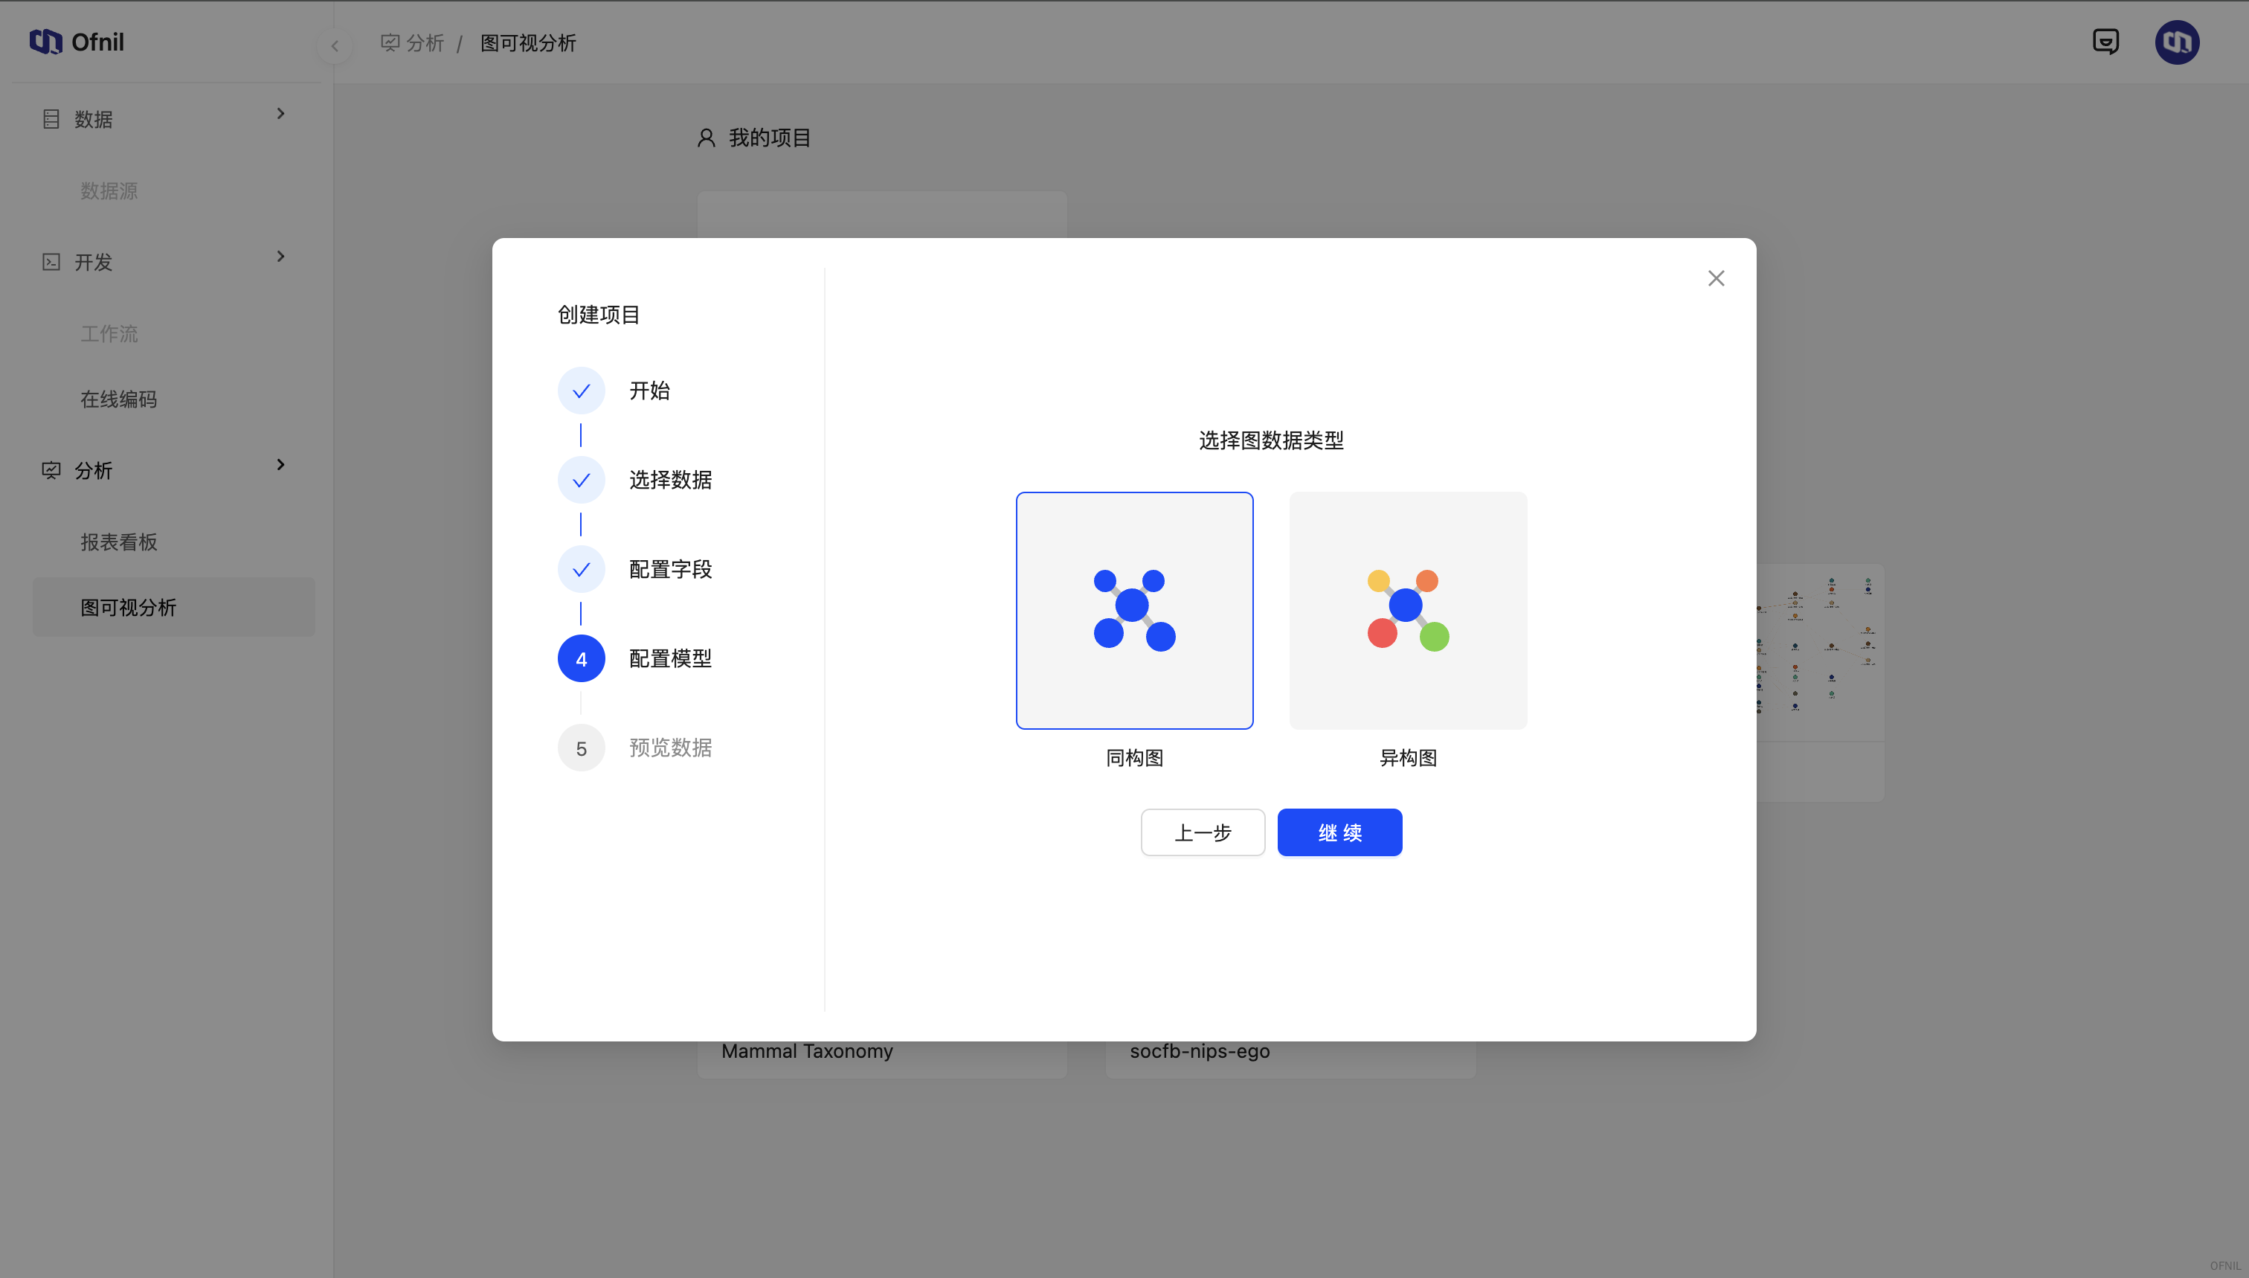
Task: Click the 选择数据 step checkmark circle
Action: pyautogui.click(x=581, y=480)
